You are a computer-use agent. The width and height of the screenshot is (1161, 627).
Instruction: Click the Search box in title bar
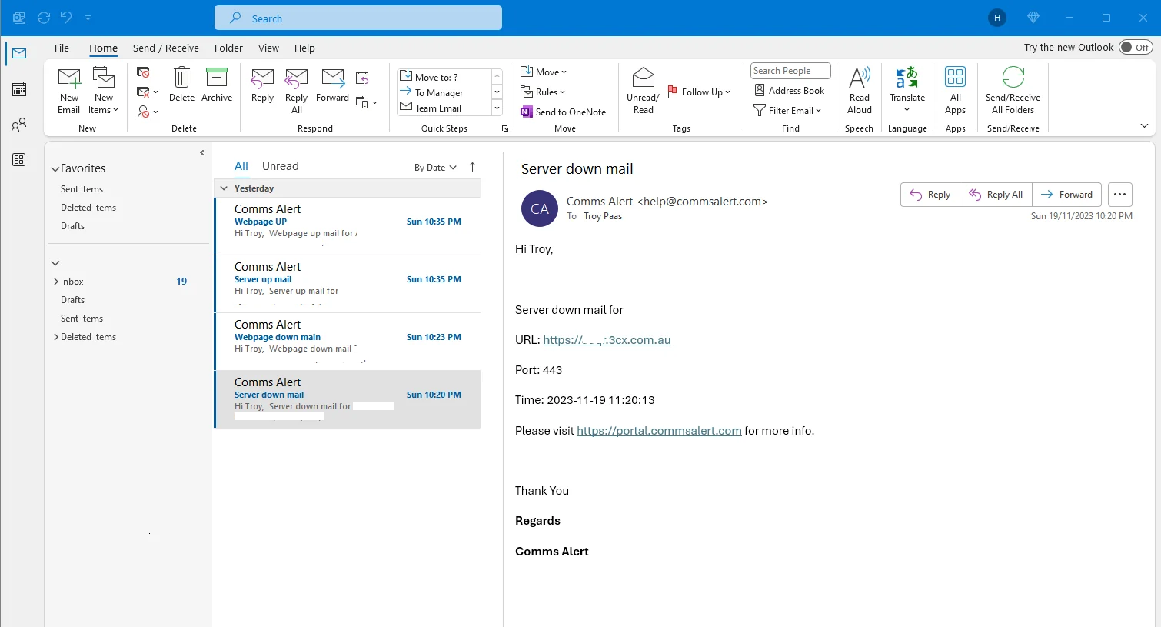(358, 18)
